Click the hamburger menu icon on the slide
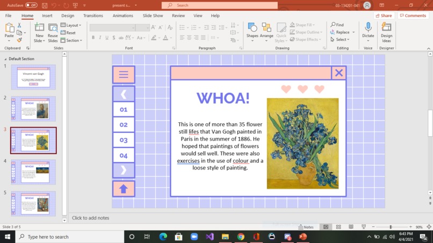The height and width of the screenshot is (243, 433). click(x=124, y=75)
